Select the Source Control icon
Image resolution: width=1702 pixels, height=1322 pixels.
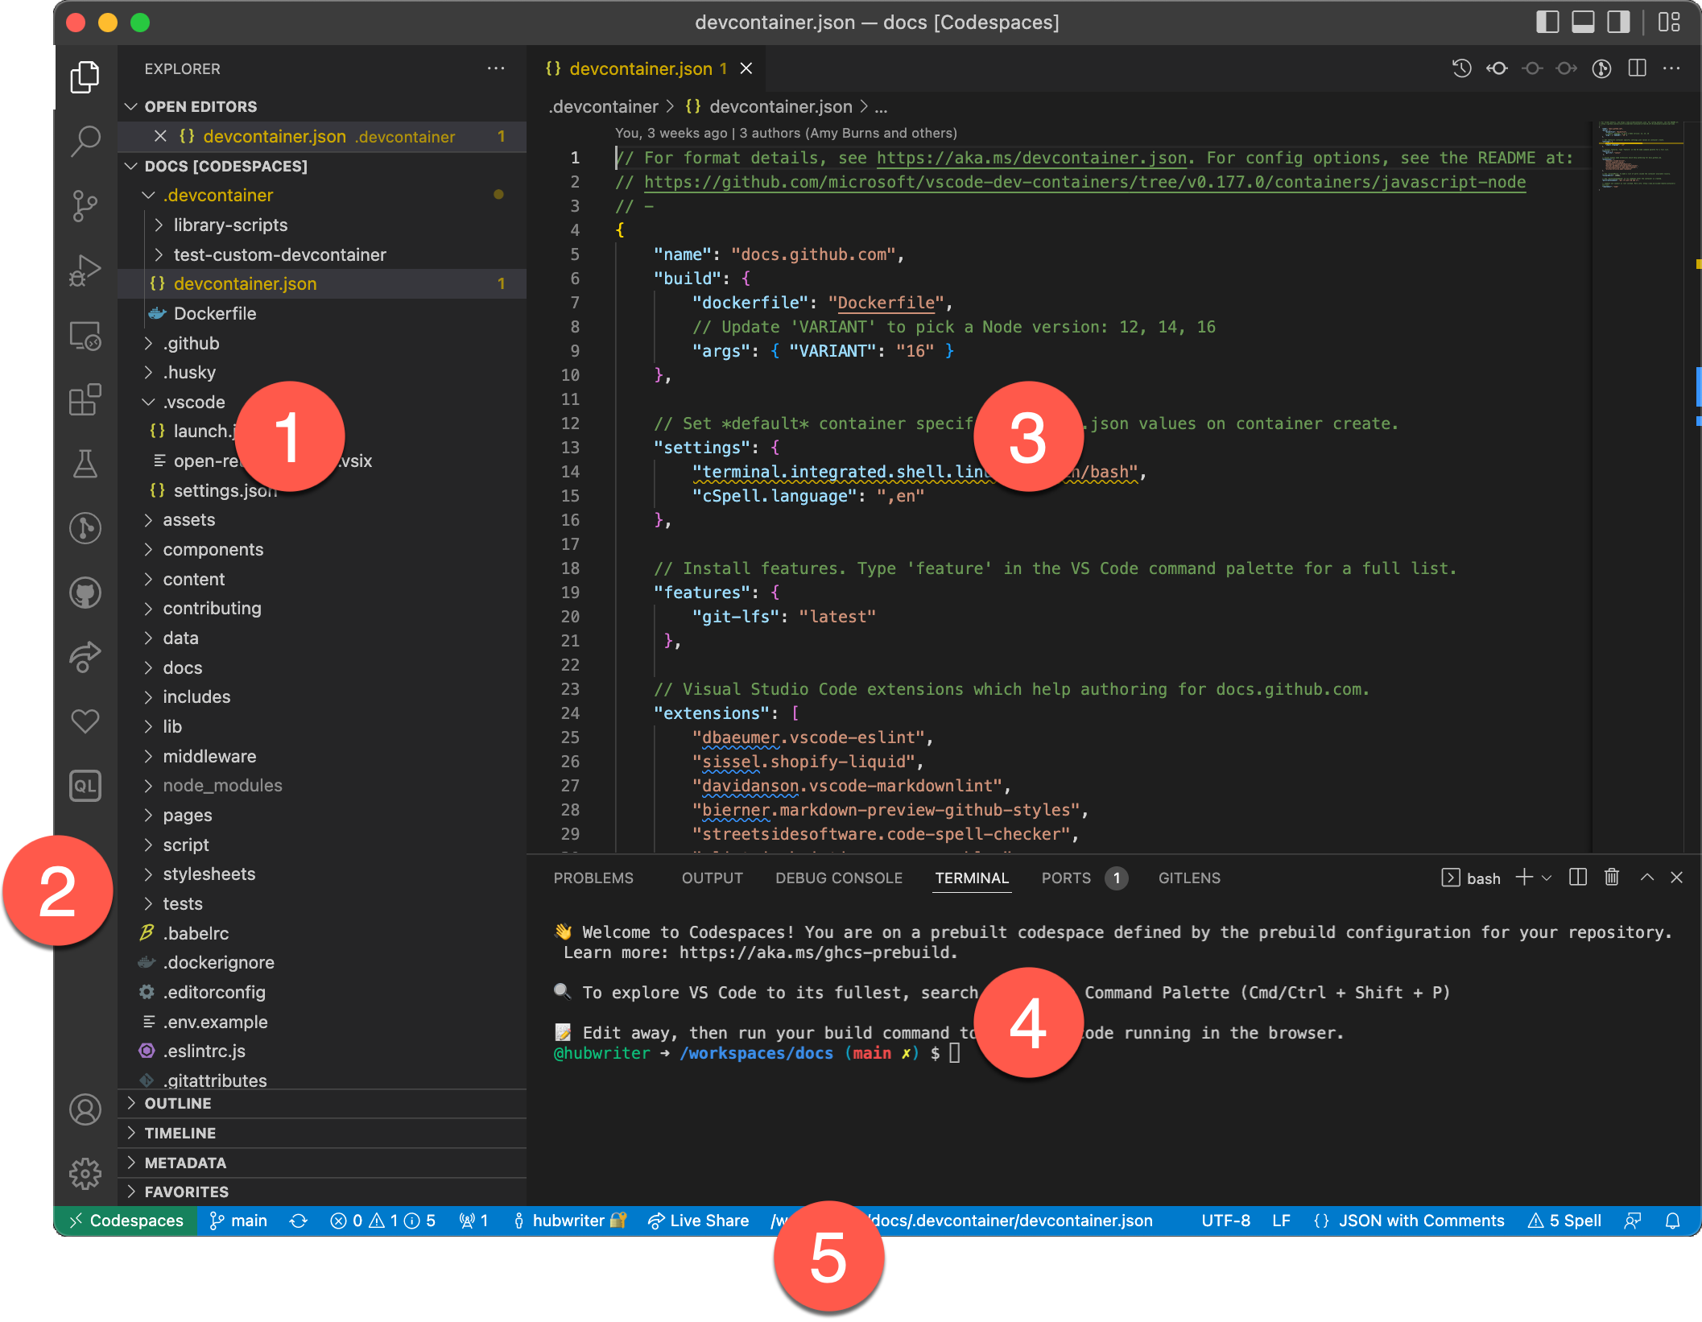[x=85, y=206]
